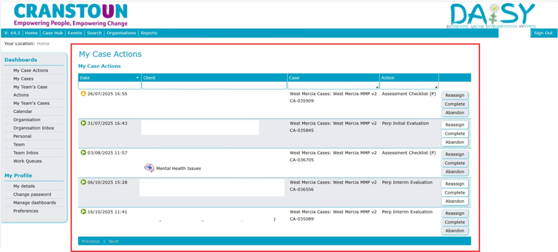
Task: Open the Reports menu item
Action: 149,33
